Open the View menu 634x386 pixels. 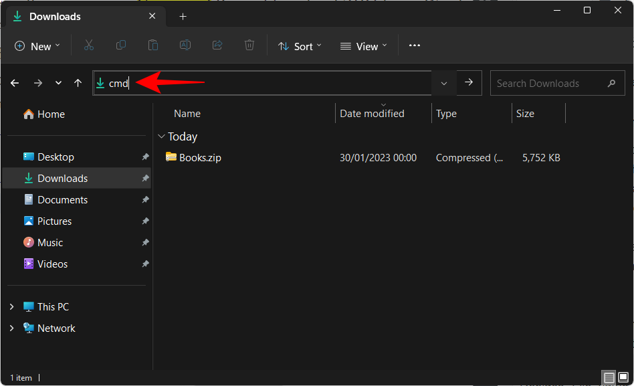[x=363, y=46]
